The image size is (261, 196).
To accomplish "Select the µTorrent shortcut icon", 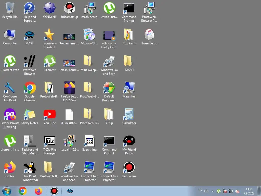I will click(x=49, y=61).
